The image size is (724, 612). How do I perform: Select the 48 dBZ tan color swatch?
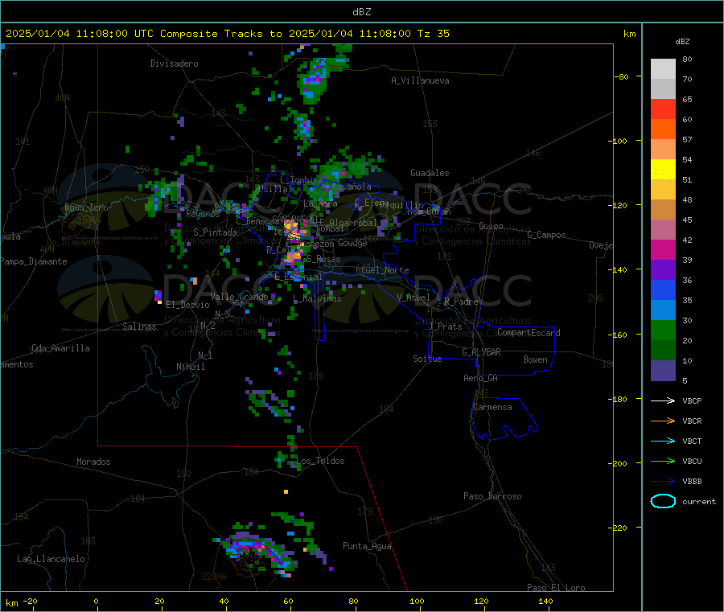click(x=663, y=210)
